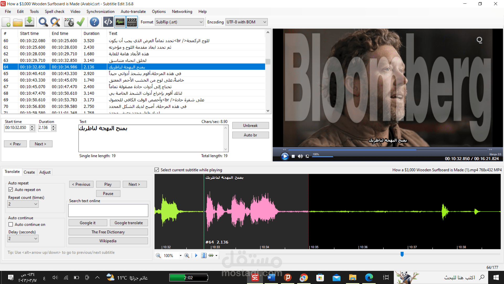
Task: Show hidden system tray icons chevron
Action: pyautogui.click(x=97, y=277)
